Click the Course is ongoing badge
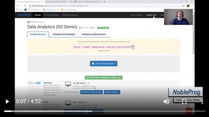The height and width of the screenshot is (117, 209). 103,28
